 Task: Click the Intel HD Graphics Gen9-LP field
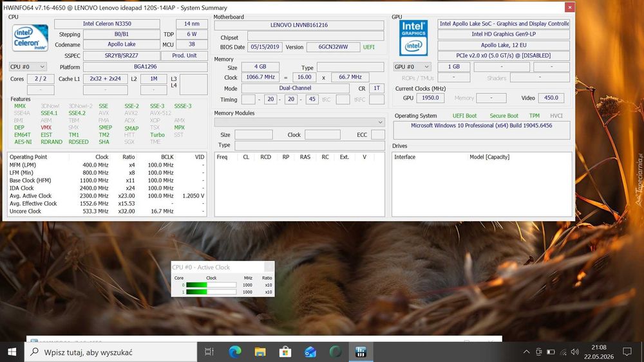point(504,34)
